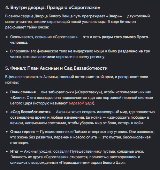Click the bold word «Ключ»
Image resolution: width=160 pixels, height=170 pixels.
click(x=17, y=98)
